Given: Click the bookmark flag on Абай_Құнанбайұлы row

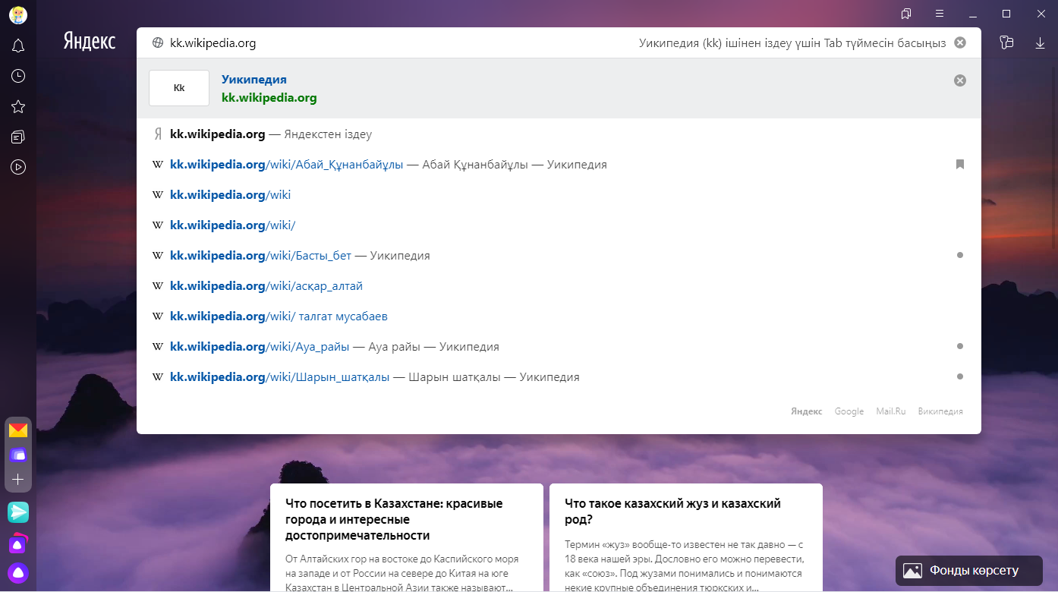Looking at the screenshot, I should click(960, 164).
